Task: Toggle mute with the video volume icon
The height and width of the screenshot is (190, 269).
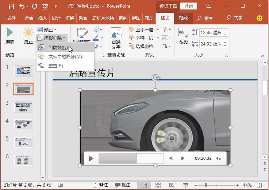Action: click(218, 158)
